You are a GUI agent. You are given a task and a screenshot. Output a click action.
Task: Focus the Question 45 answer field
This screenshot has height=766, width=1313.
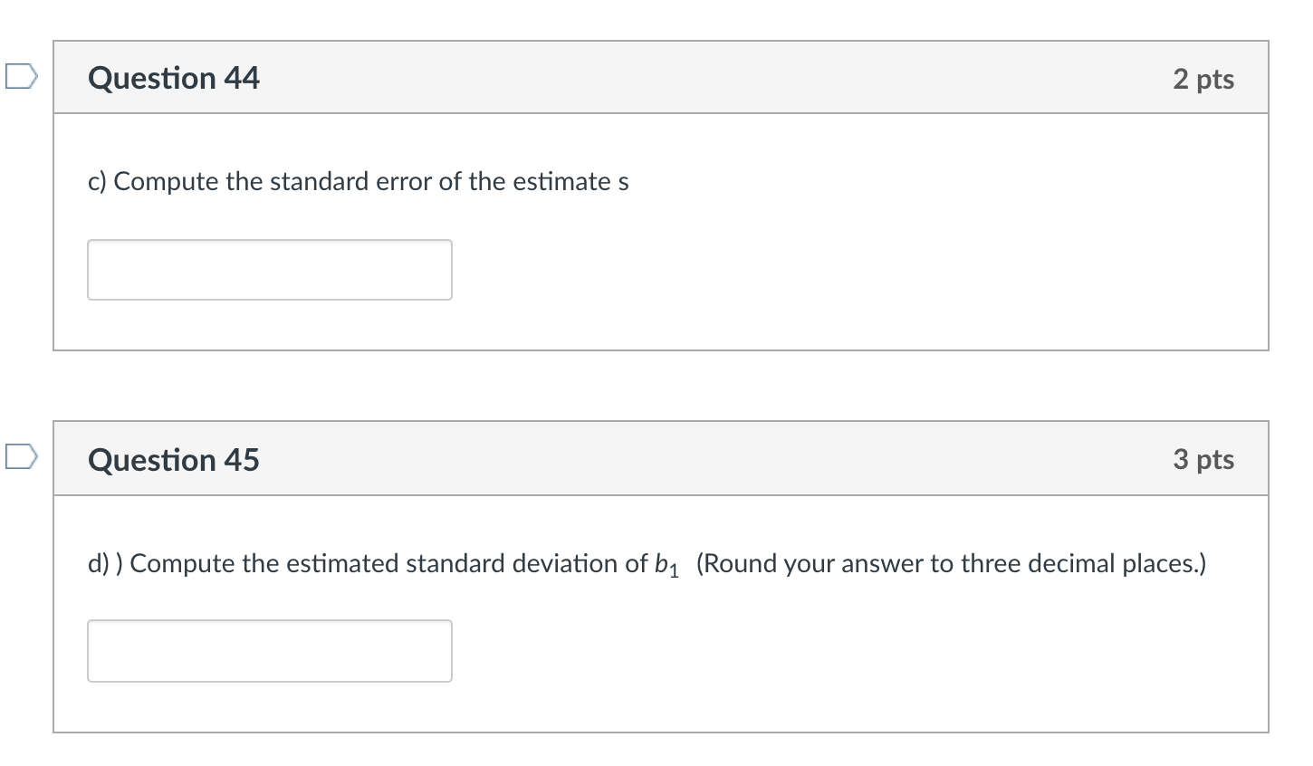[270, 651]
